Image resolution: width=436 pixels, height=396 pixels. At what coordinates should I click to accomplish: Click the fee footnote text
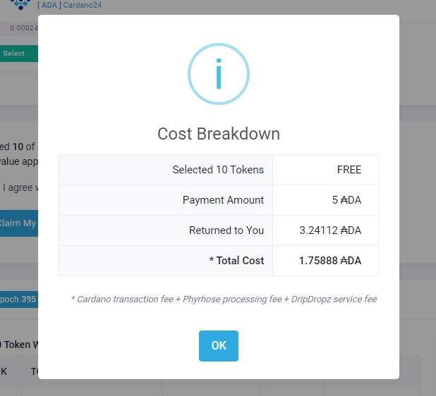[224, 299]
